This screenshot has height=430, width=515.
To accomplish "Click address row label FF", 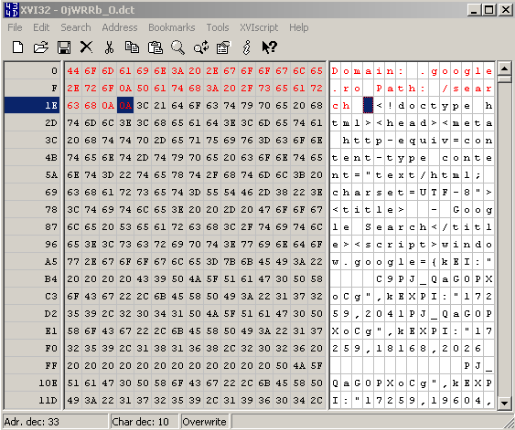I will click(51, 366).
